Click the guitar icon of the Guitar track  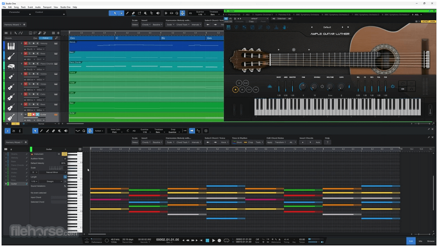pos(11,117)
